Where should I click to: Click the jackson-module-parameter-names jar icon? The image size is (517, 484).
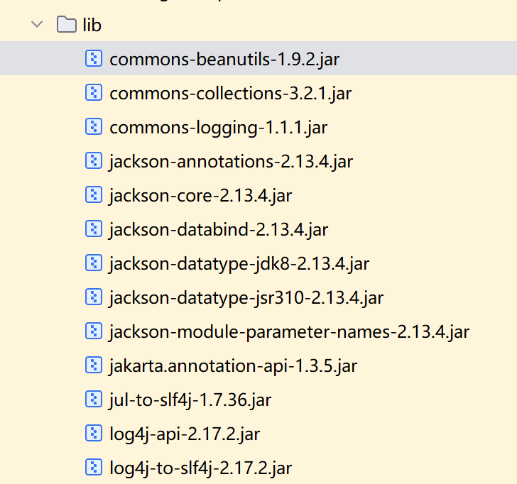[94, 331]
